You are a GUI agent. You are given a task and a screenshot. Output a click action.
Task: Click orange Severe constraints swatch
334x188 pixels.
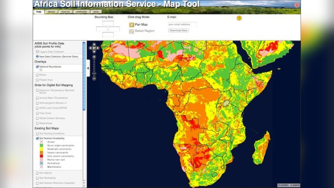(41, 153)
